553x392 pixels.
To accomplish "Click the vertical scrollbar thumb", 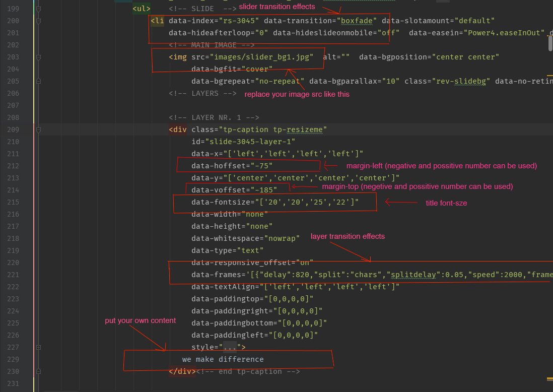I will point(550,43).
